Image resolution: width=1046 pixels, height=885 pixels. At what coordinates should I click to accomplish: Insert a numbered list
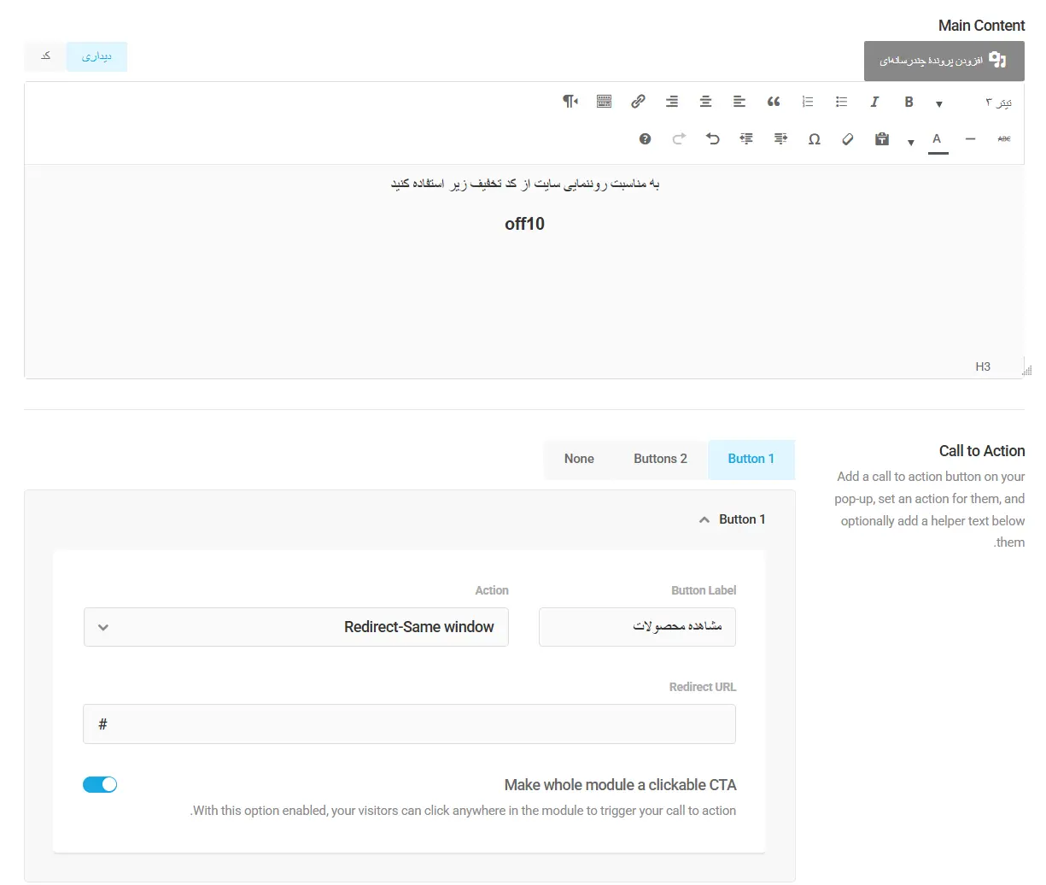click(x=808, y=102)
